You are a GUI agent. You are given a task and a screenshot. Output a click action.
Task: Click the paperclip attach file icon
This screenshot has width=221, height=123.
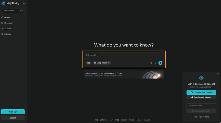point(155,63)
